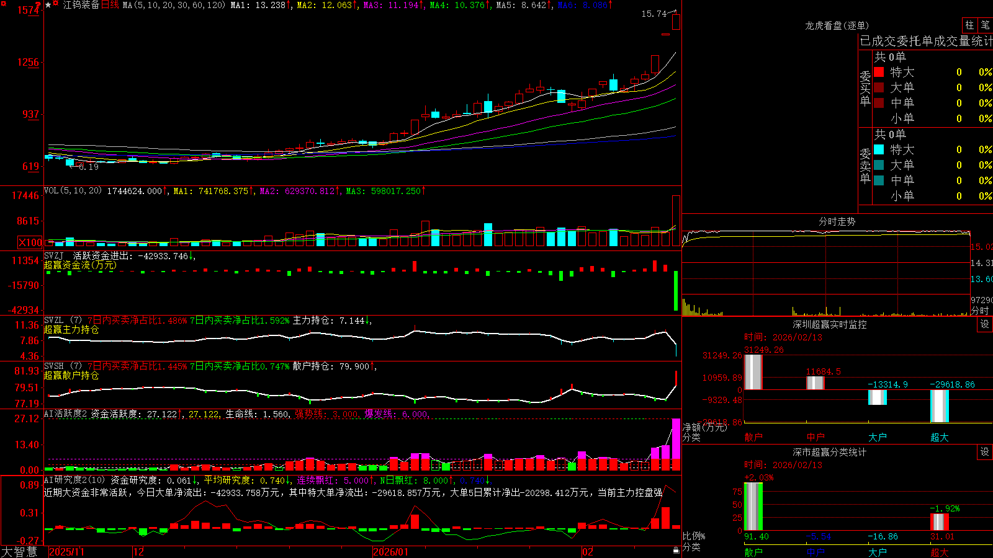Click the latest tall volume bar
993x558 pixels.
tap(676, 221)
